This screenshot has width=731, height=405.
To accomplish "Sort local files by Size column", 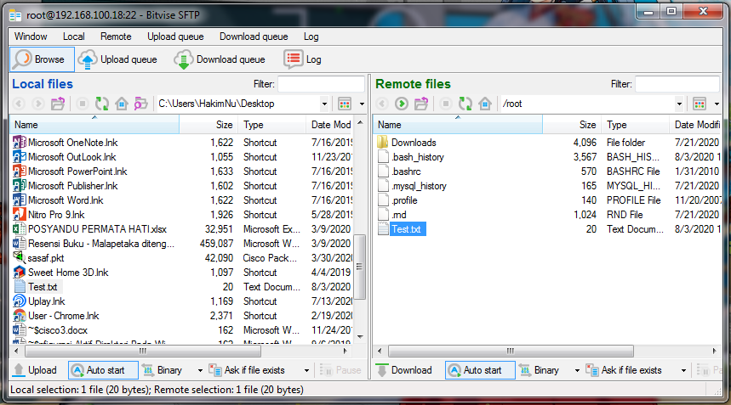I will point(208,125).
